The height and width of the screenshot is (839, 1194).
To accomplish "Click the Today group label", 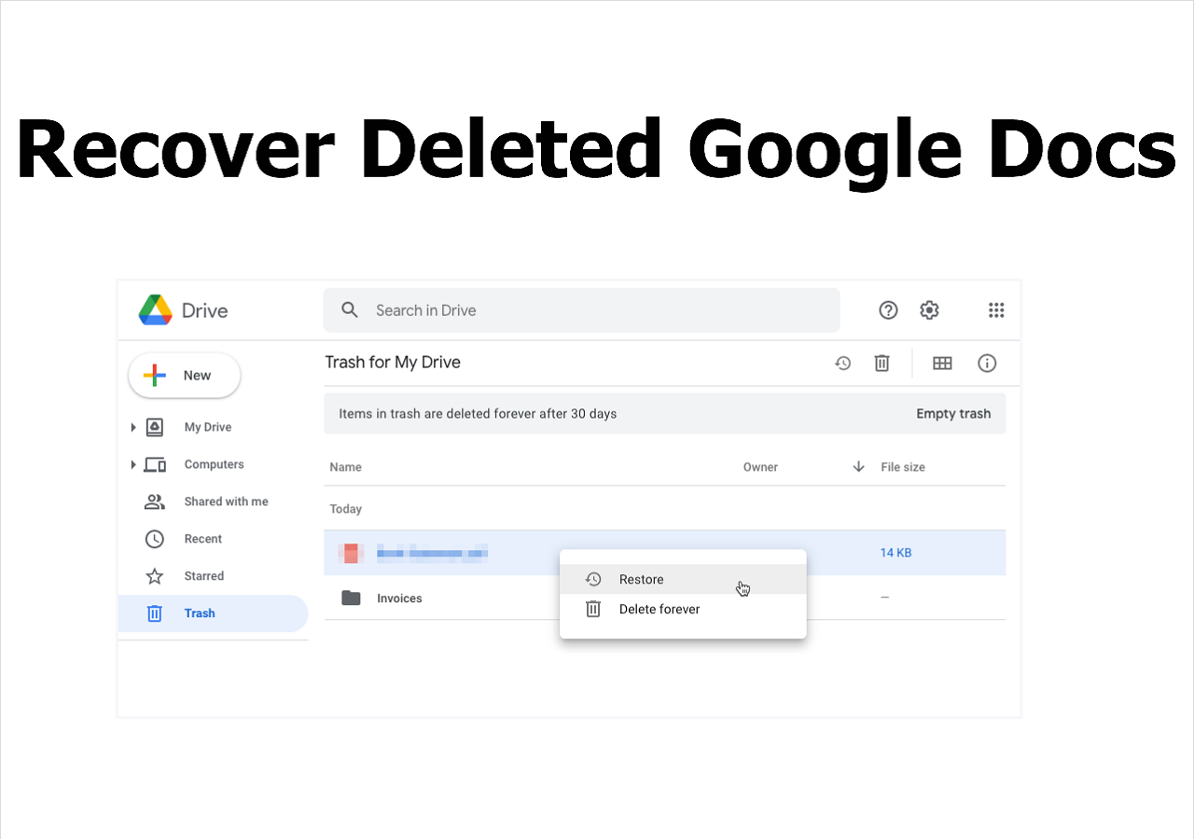I will 345,509.
